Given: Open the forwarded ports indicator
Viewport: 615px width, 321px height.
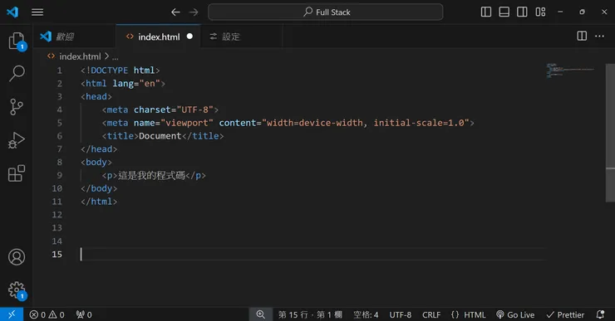Looking at the screenshot, I should tap(84, 314).
